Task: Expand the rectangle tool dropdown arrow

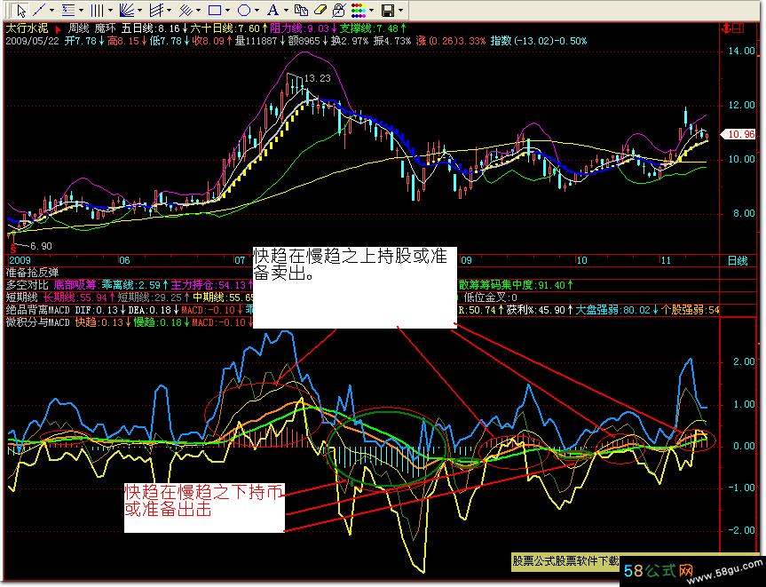Action: (x=227, y=11)
